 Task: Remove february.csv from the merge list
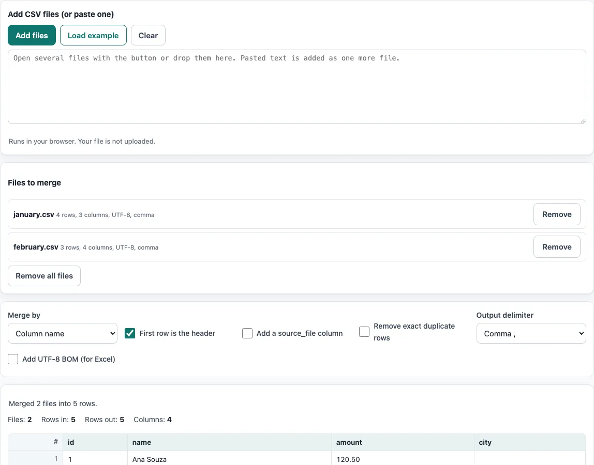(557, 246)
